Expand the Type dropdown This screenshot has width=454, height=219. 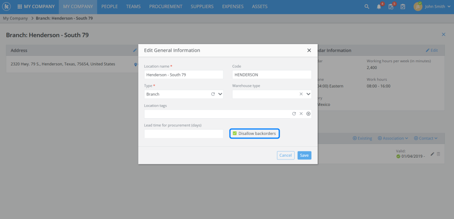220,94
